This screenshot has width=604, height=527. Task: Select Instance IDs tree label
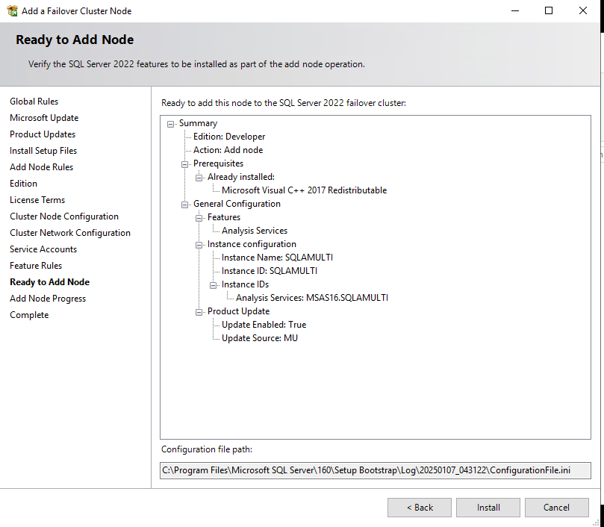[245, 284]
